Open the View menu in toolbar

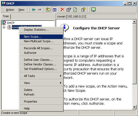pyautogui.click(x=21, y=10)
